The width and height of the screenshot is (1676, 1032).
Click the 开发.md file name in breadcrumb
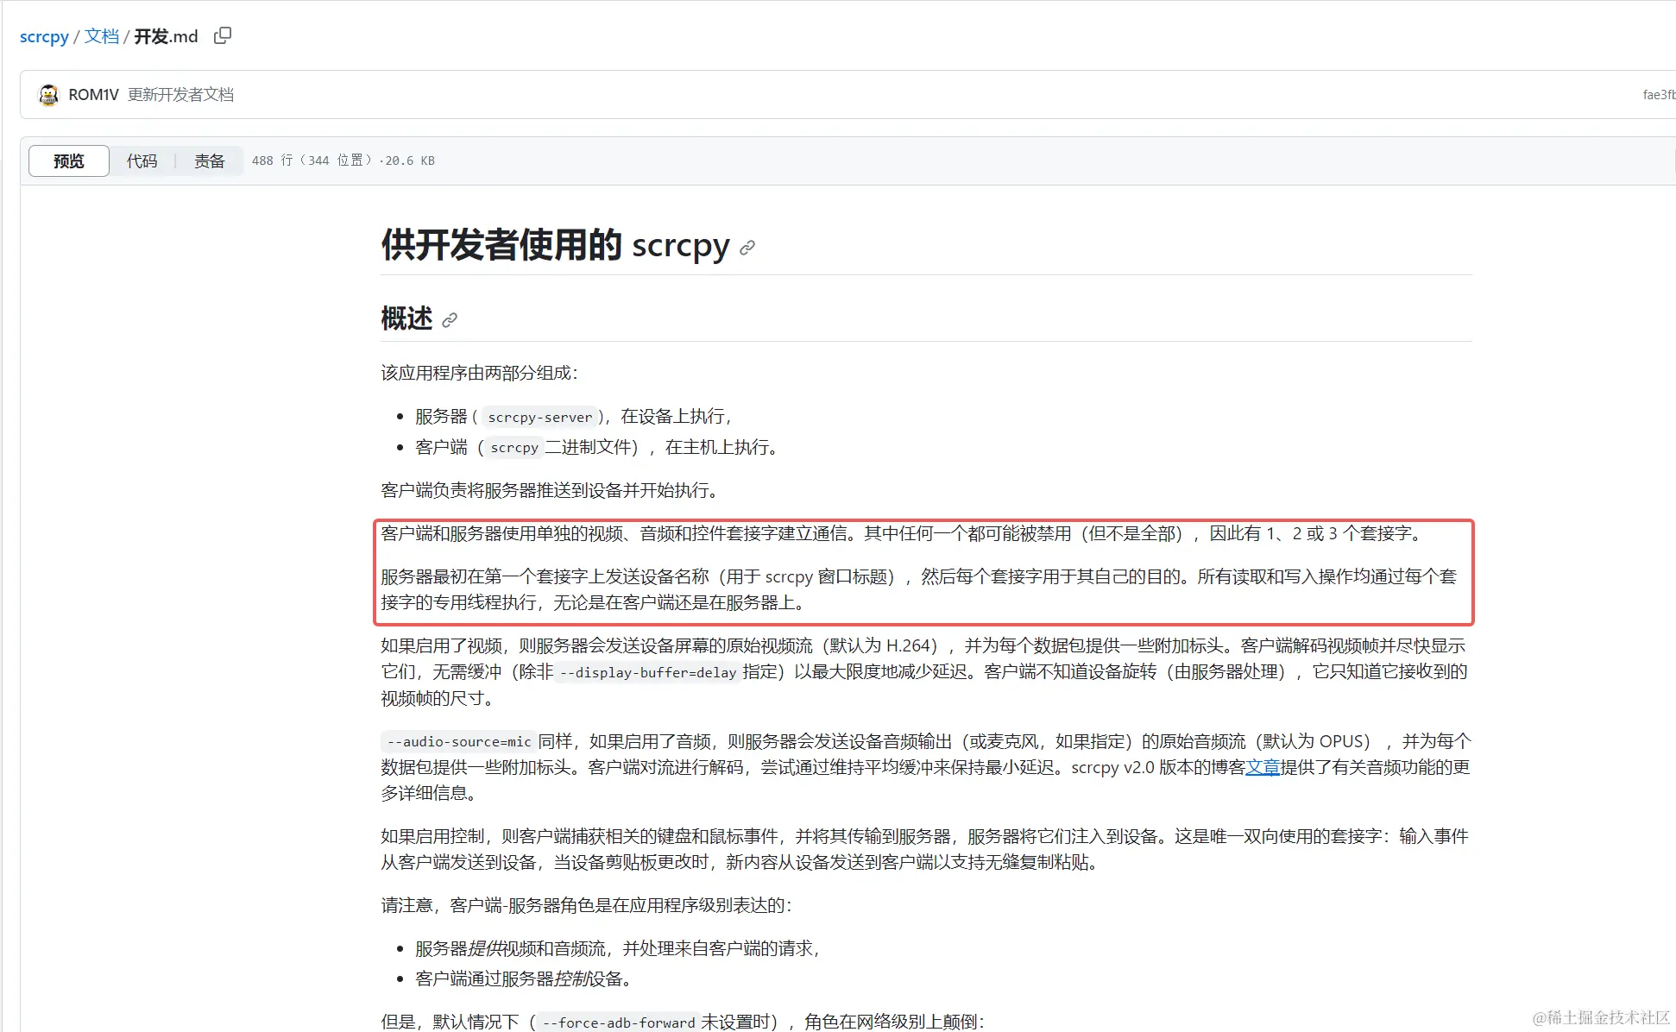[166, 36]
